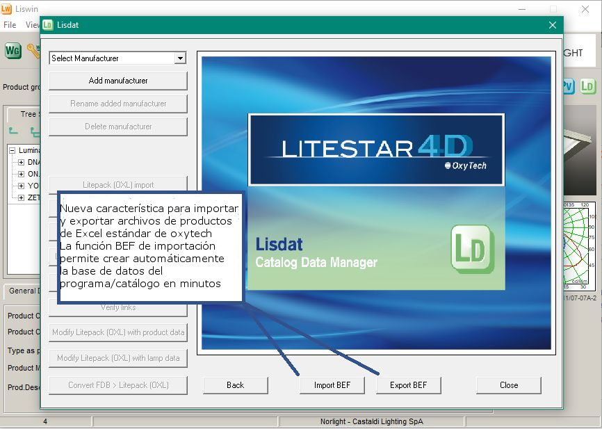This screenshot has width=602, height=429.
Task: Click the WG icon in Liswin toolbar
Action: click(x=13, y=51)
